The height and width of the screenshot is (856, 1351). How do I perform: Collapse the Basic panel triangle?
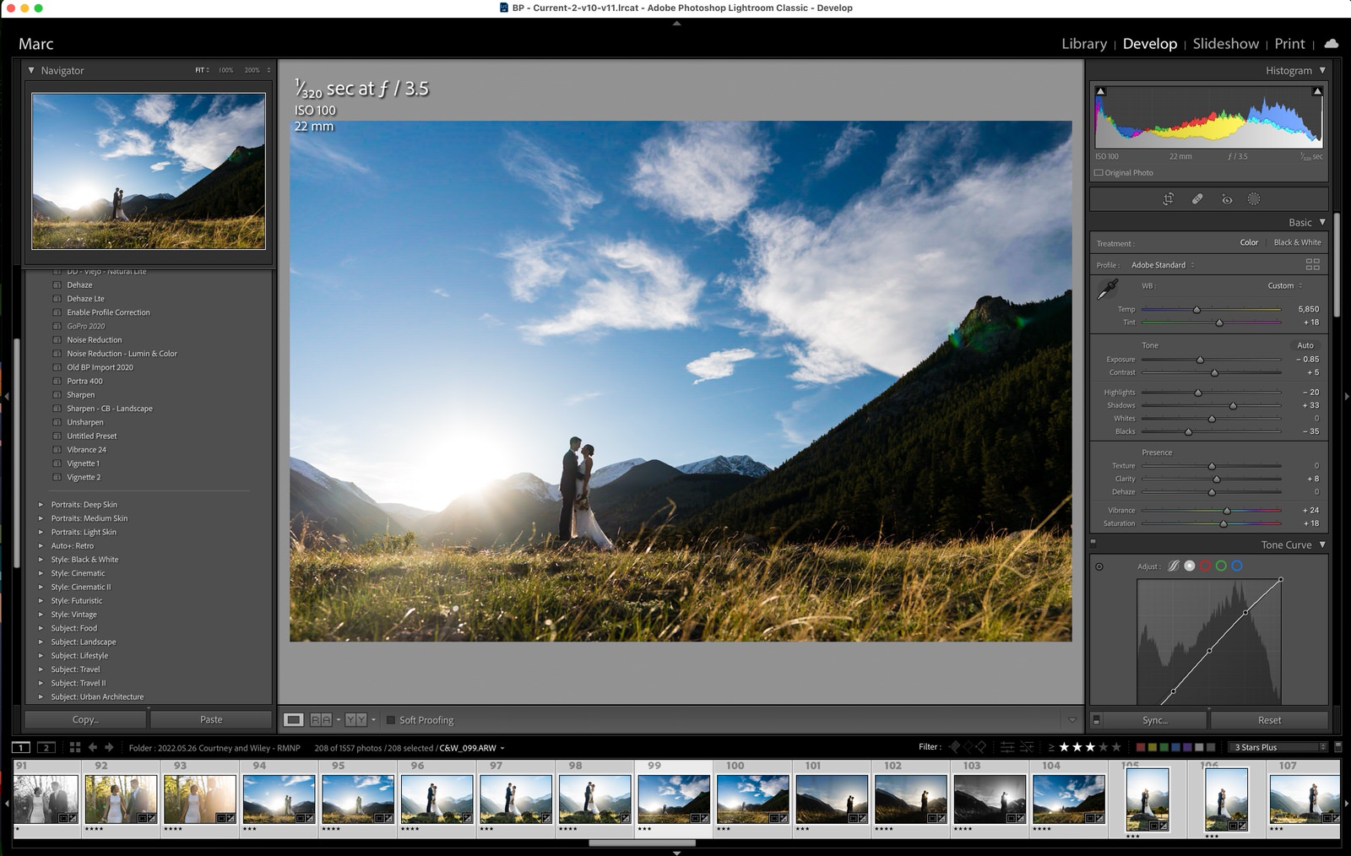tap(1322, 222)
